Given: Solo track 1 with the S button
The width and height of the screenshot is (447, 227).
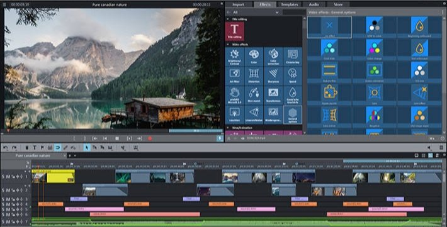Looking at the screenshot, I should pos(3,177).
